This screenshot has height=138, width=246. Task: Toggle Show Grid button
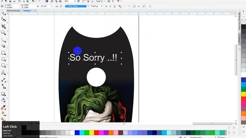(x=88, y=1)
